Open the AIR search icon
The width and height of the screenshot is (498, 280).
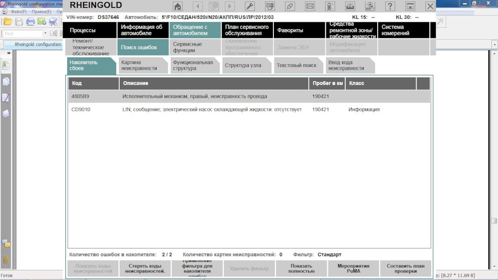370,6
